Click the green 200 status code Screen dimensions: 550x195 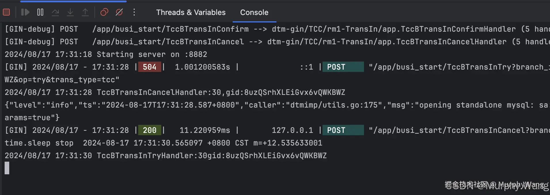149,130
